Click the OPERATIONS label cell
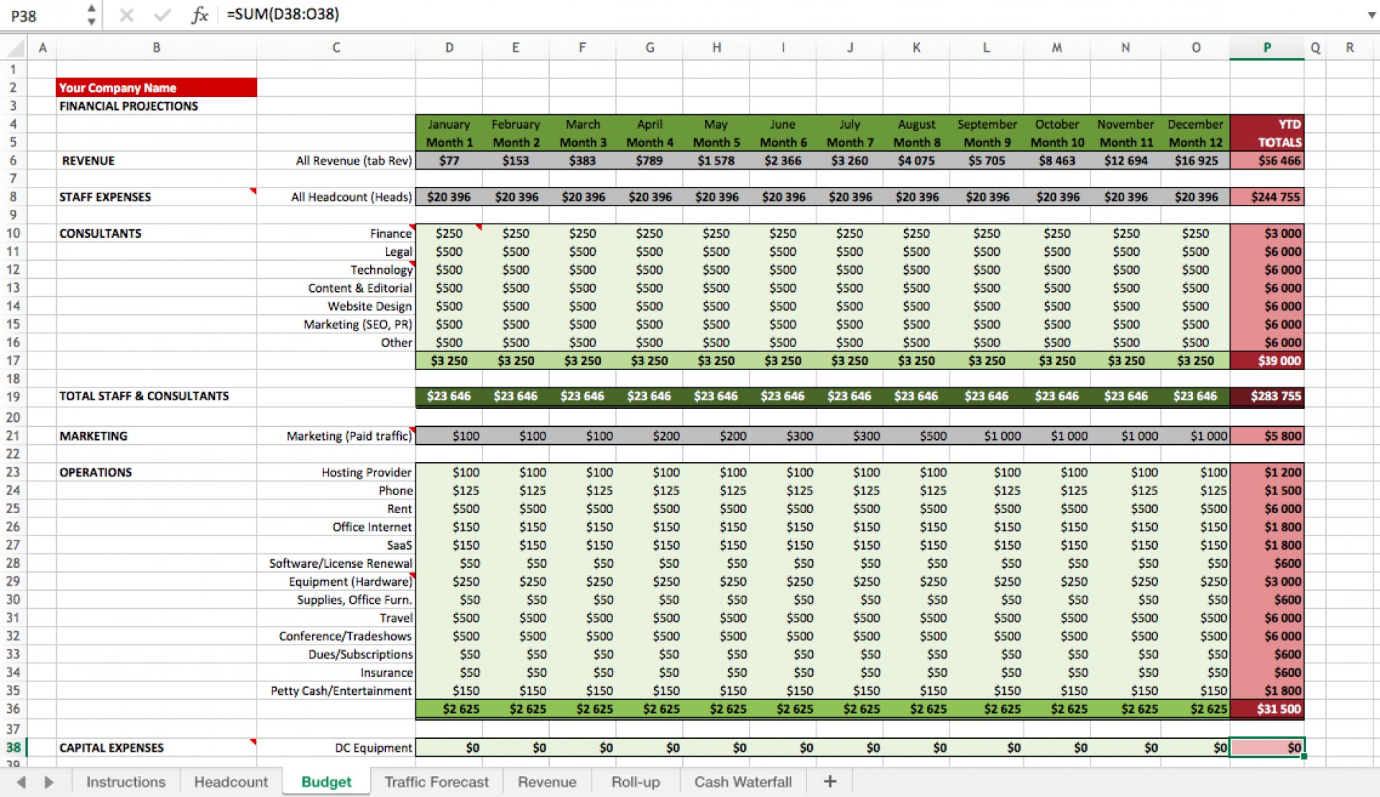The image size is (1380, 797). click(x=157, y=472)
